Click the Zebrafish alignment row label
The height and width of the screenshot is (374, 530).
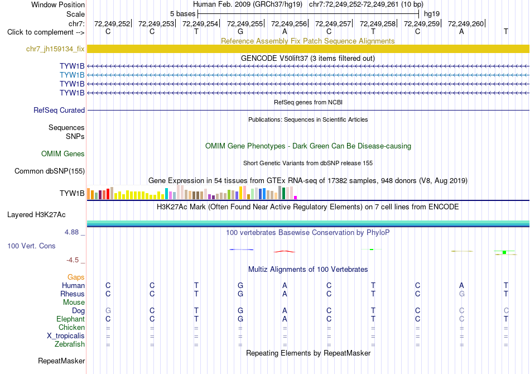pos(70,344)
